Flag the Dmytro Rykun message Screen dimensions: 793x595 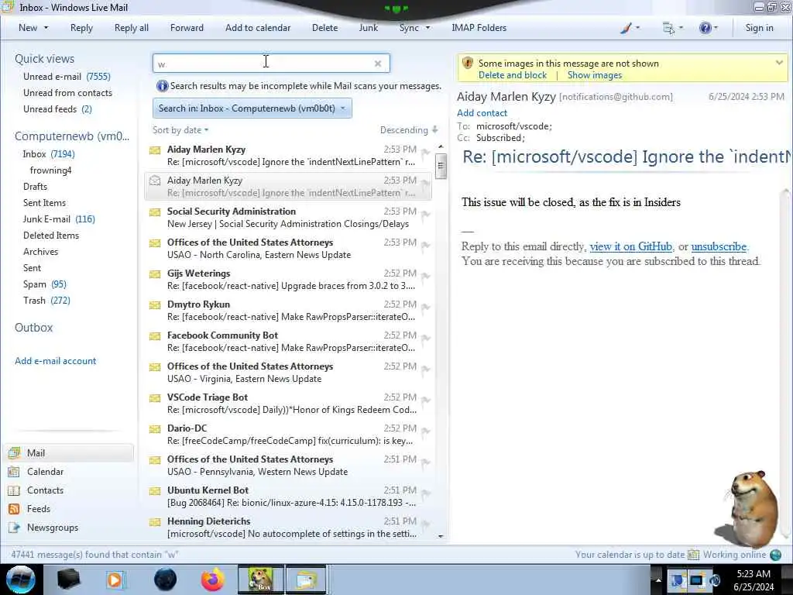(426, 307)
